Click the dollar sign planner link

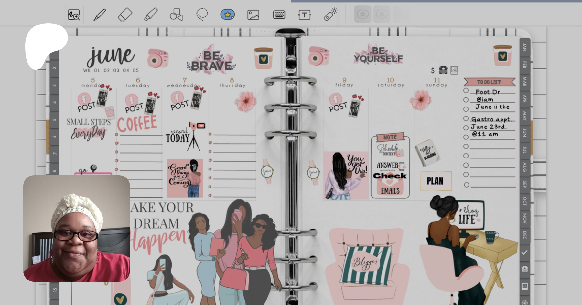[433, 70]
